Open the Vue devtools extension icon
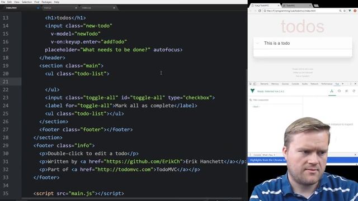358x201 pixels. 350,11
